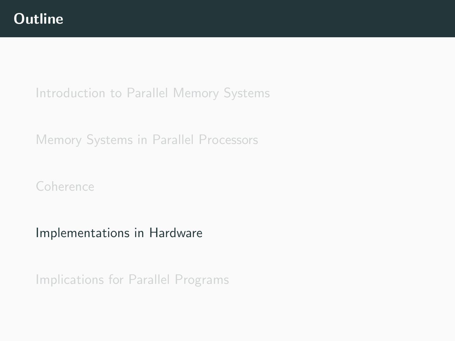The height and width of the screenshot is (341, 455).
Task: Click "Systems" in the second outline entry
Action: 109,140
